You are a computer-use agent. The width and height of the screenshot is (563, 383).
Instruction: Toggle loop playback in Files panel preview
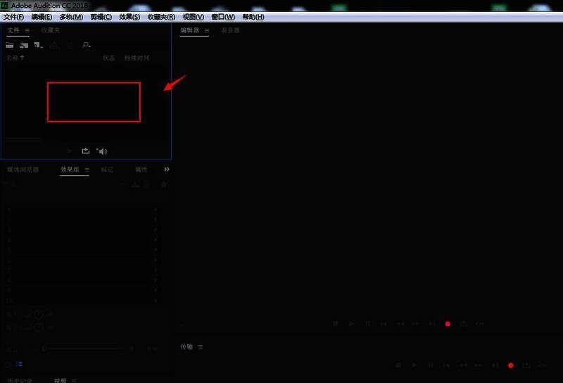[x=86, y=151]
